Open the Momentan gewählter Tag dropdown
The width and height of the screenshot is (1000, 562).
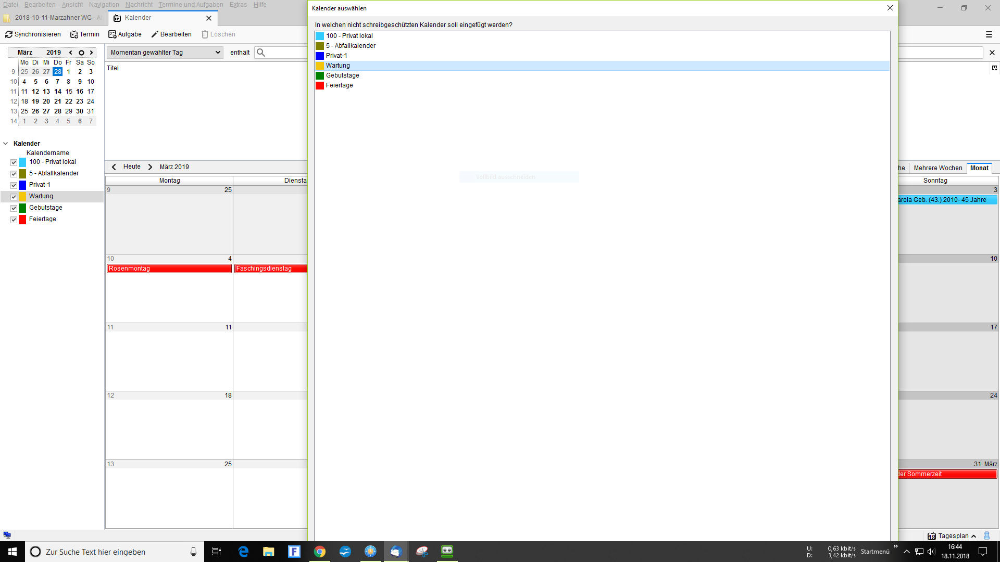click(165, 53)
